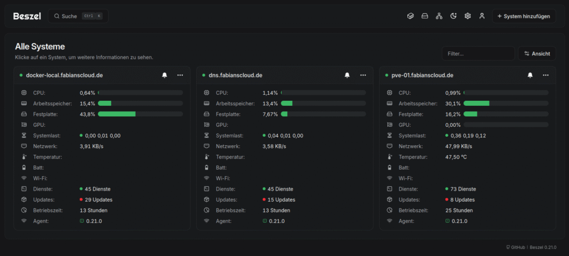Click Systemlast hourglass icon in dns card
569x256 pixels.
tap(207, 135)
